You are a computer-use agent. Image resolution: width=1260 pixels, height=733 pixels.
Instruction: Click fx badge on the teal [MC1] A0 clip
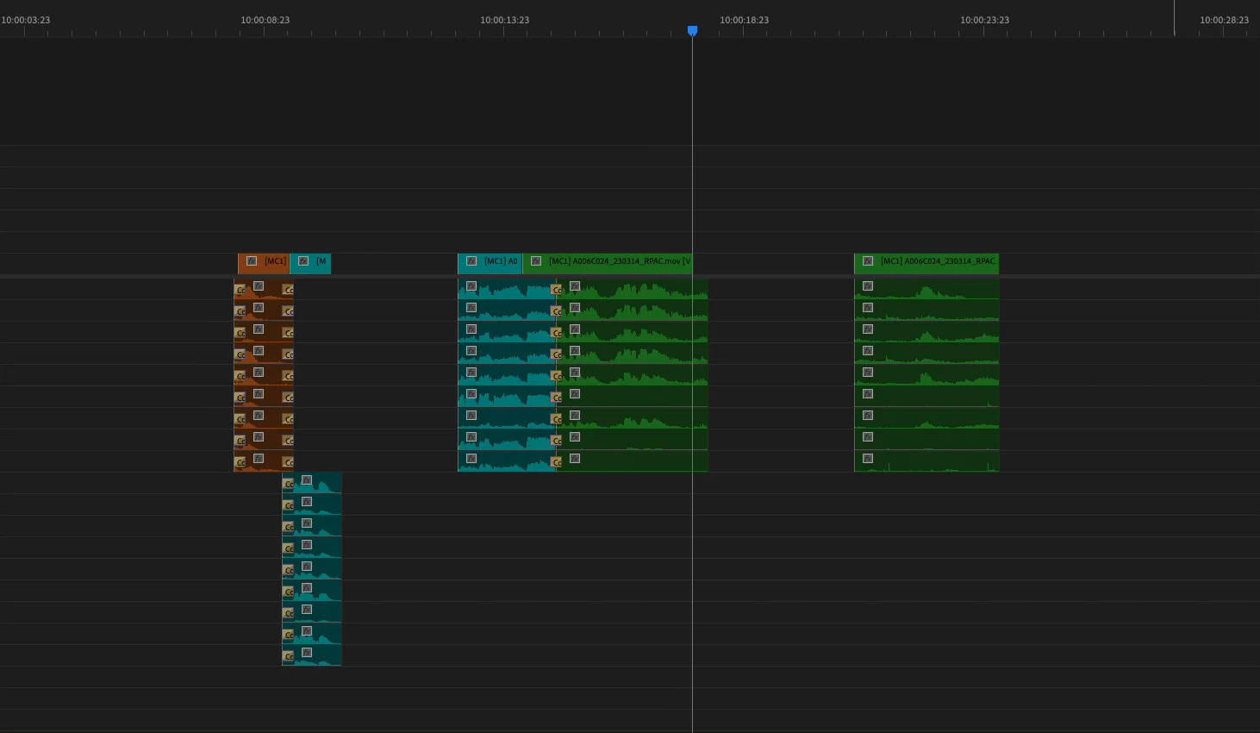point(471,261)
